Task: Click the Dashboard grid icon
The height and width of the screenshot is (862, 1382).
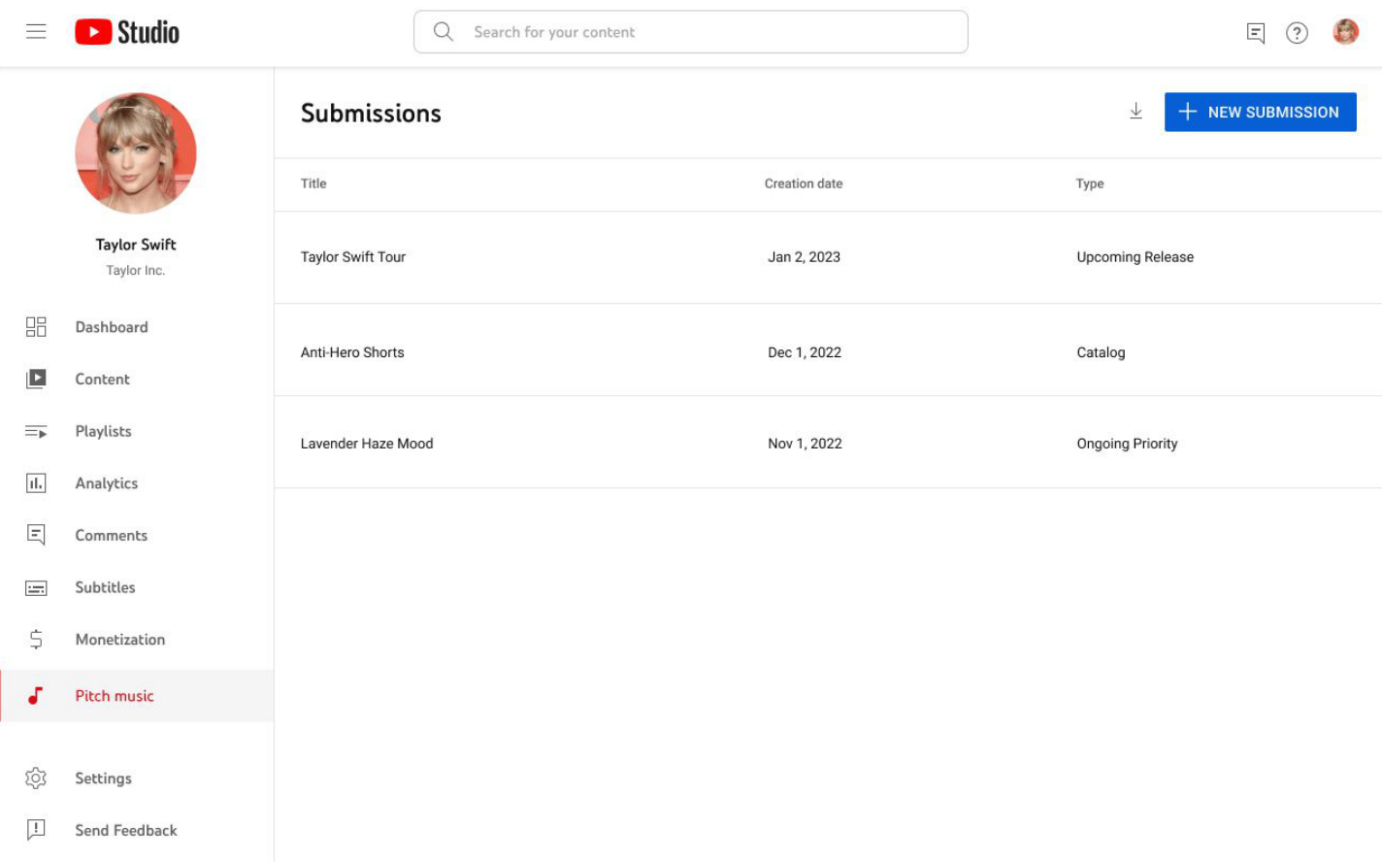Action: pos(36,327)
